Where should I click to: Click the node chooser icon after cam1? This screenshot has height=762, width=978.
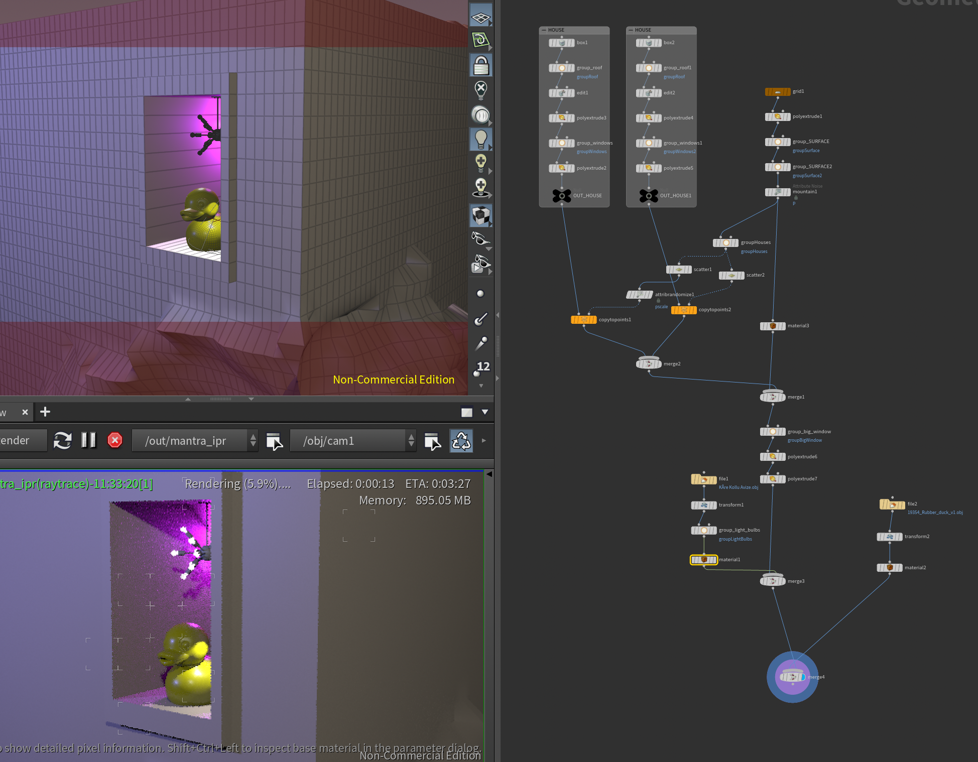click(432, 441)
